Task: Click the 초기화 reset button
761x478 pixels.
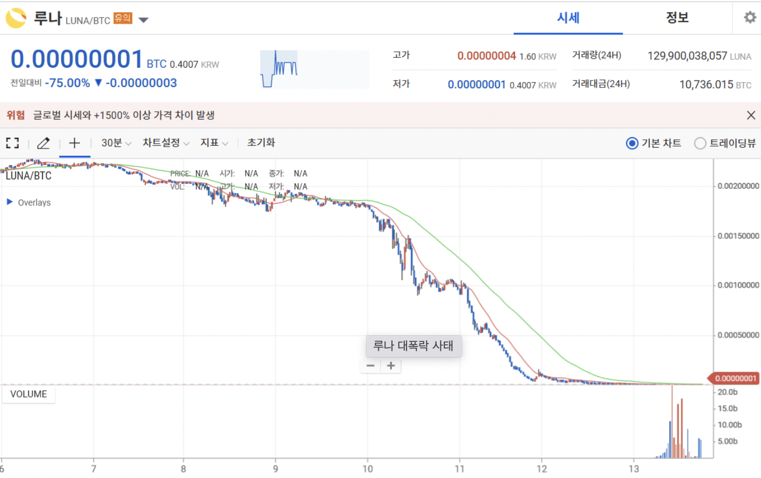Action: click(x=261, y=143)
